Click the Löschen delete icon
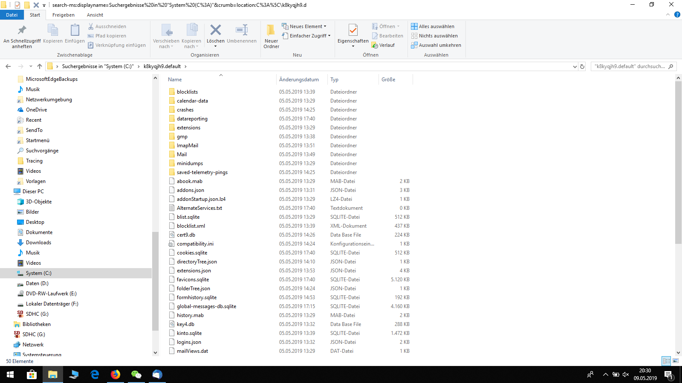This screenshot has height=383, width=682. point(215,31)
